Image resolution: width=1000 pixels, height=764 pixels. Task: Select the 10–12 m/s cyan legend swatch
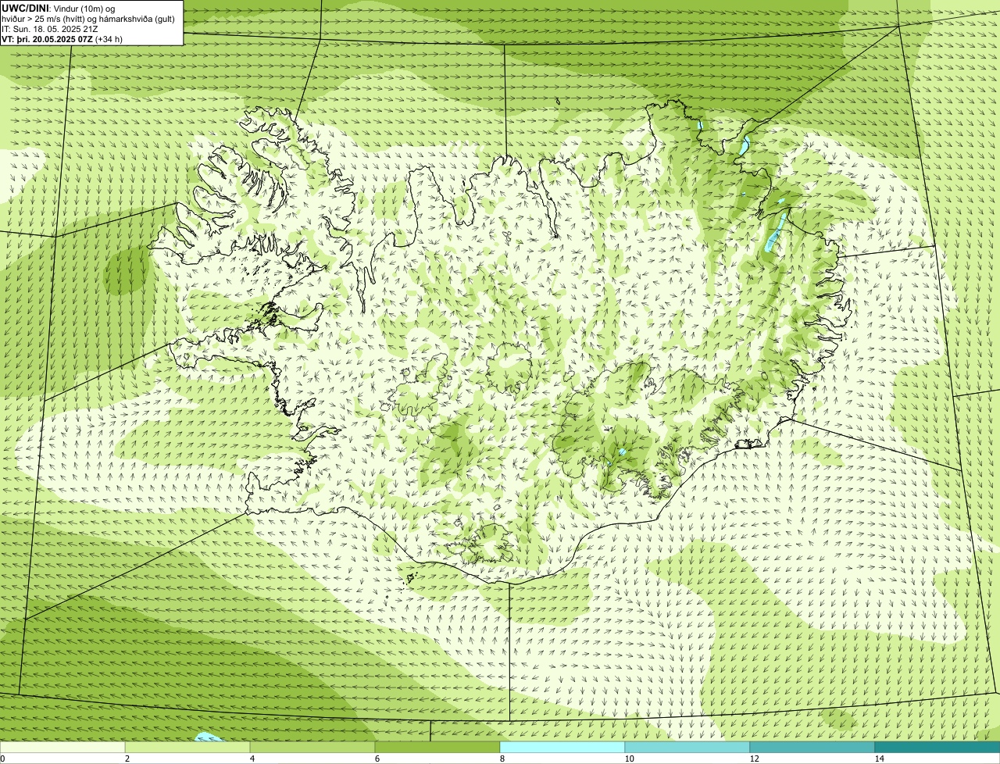click(x=687, y=747)
